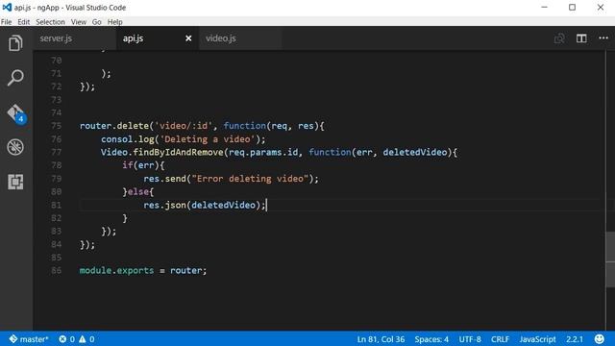
Task: Minimize the VS Code window
Action: click(544, 7)
